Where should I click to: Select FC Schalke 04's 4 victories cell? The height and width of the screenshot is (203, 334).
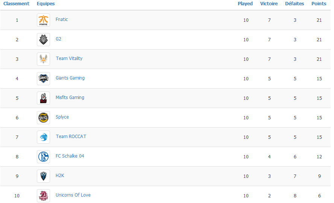[269, 157]
